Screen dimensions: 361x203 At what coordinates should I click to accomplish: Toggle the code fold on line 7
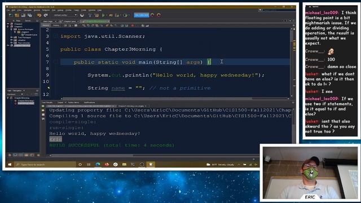55,62
